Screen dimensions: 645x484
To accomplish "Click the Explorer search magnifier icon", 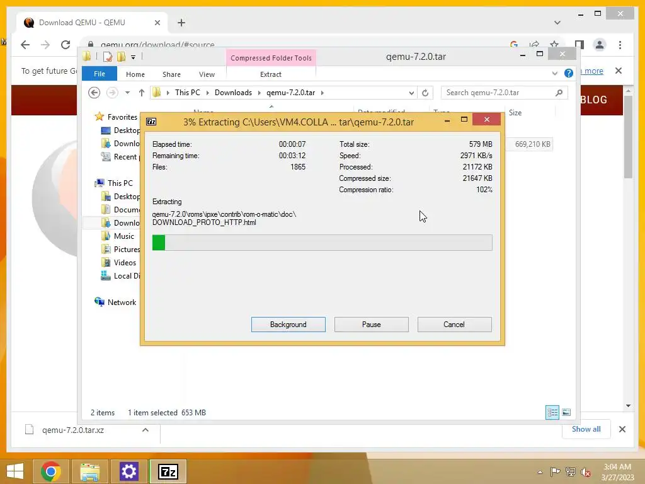I will click(x=559, y=93).
